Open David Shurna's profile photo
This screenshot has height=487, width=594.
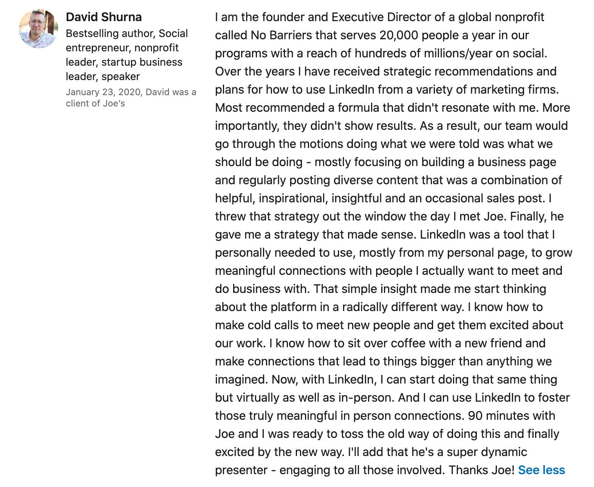tap(39, 29)
